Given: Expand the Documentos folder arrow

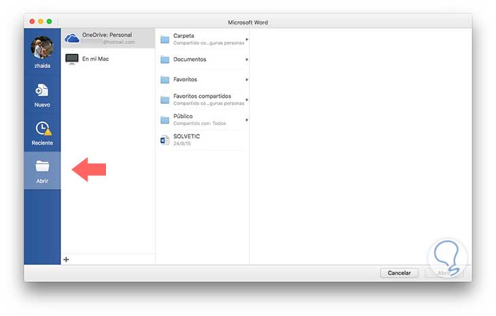Looking at the screenshot, I should tap(247, 60).
